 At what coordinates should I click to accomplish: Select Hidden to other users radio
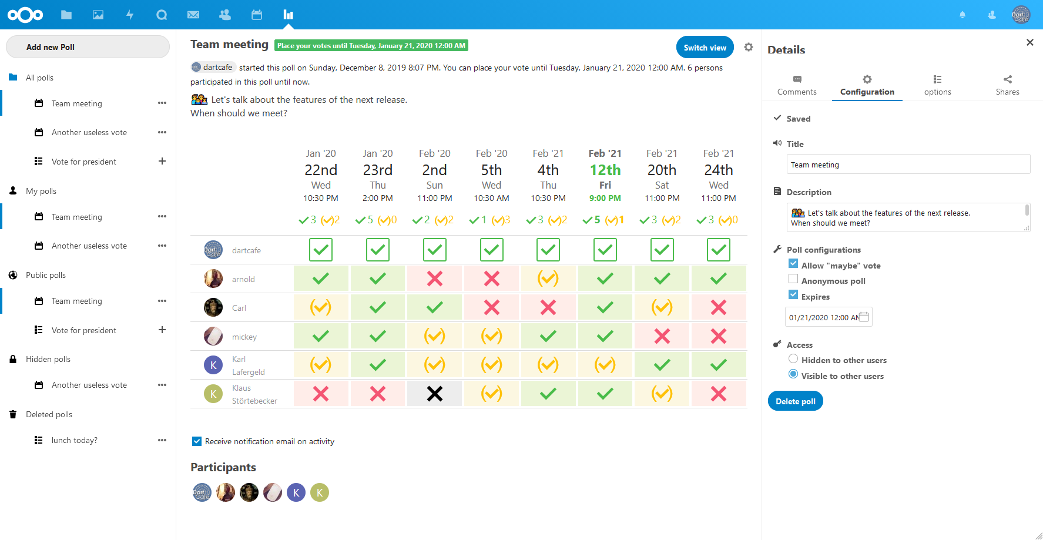tap(793, 359)
